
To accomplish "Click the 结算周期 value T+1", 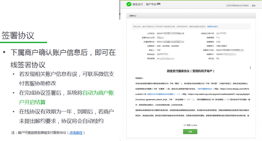I will [218, 38].
